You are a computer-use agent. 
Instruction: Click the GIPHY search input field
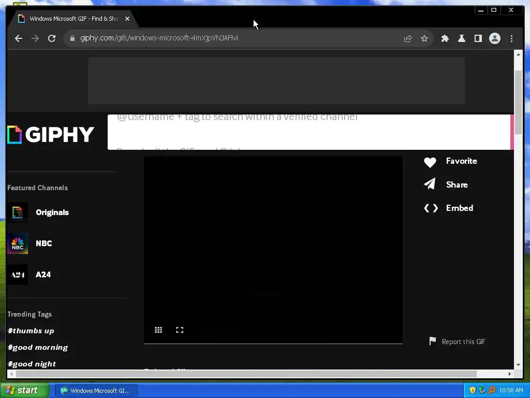click(x=309, y=132)
